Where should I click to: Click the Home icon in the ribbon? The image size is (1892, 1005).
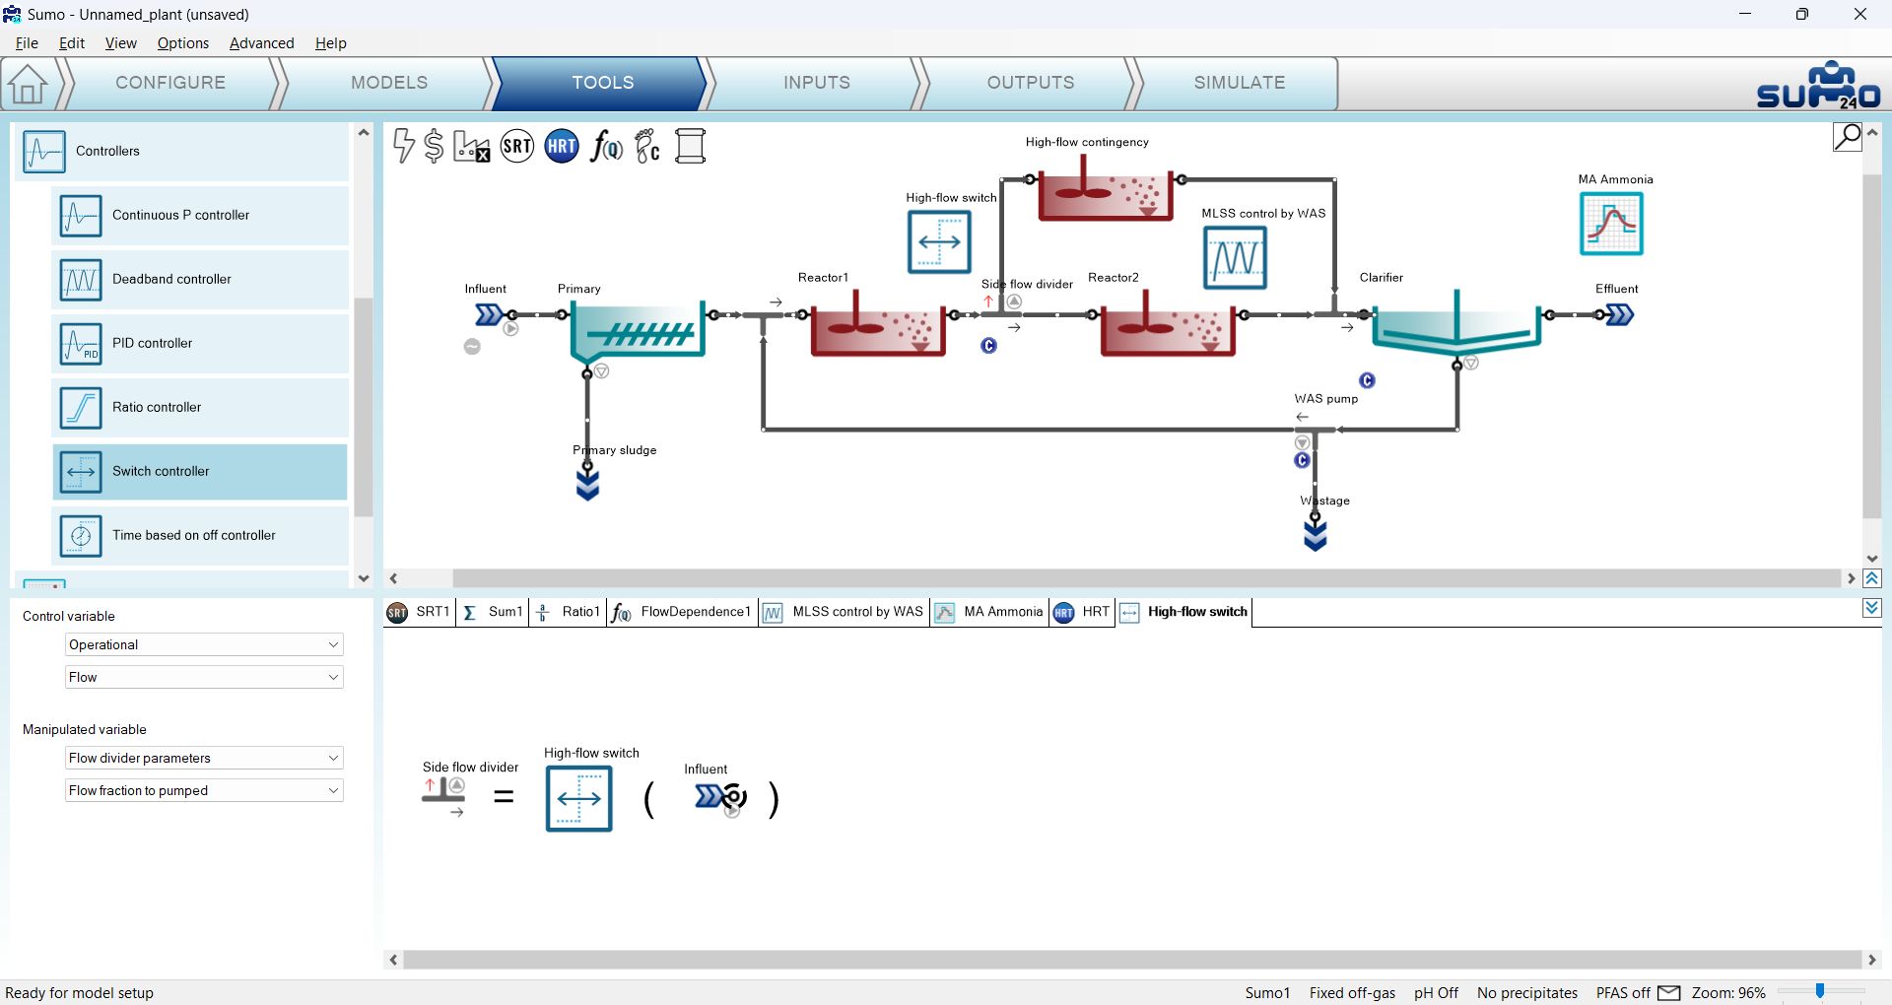(x=28, y=84)
